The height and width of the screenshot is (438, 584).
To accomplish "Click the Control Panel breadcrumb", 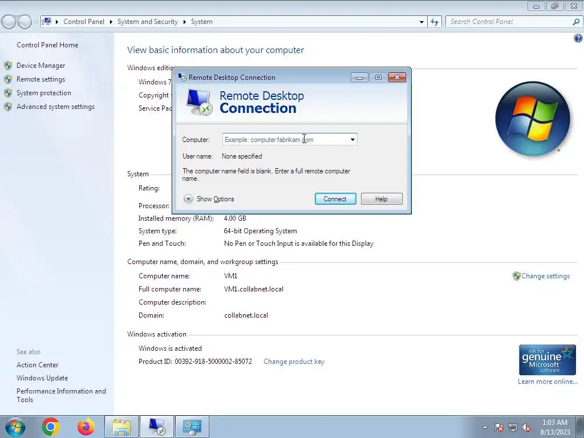I will click(x=84, y=22).
